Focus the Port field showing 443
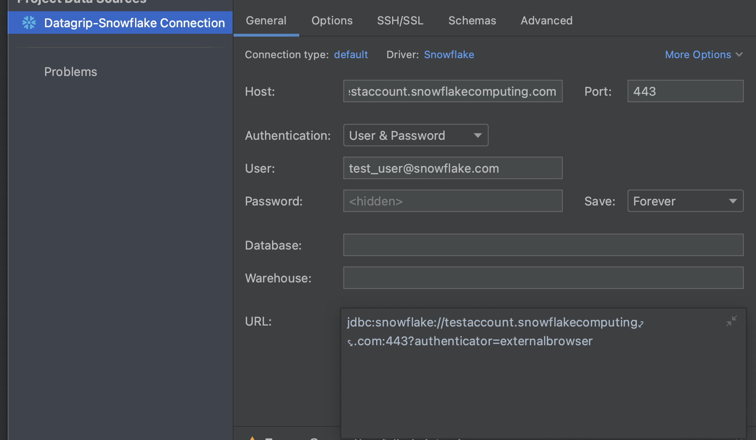Viewport: 756px width, 440px height. point(685,91)
